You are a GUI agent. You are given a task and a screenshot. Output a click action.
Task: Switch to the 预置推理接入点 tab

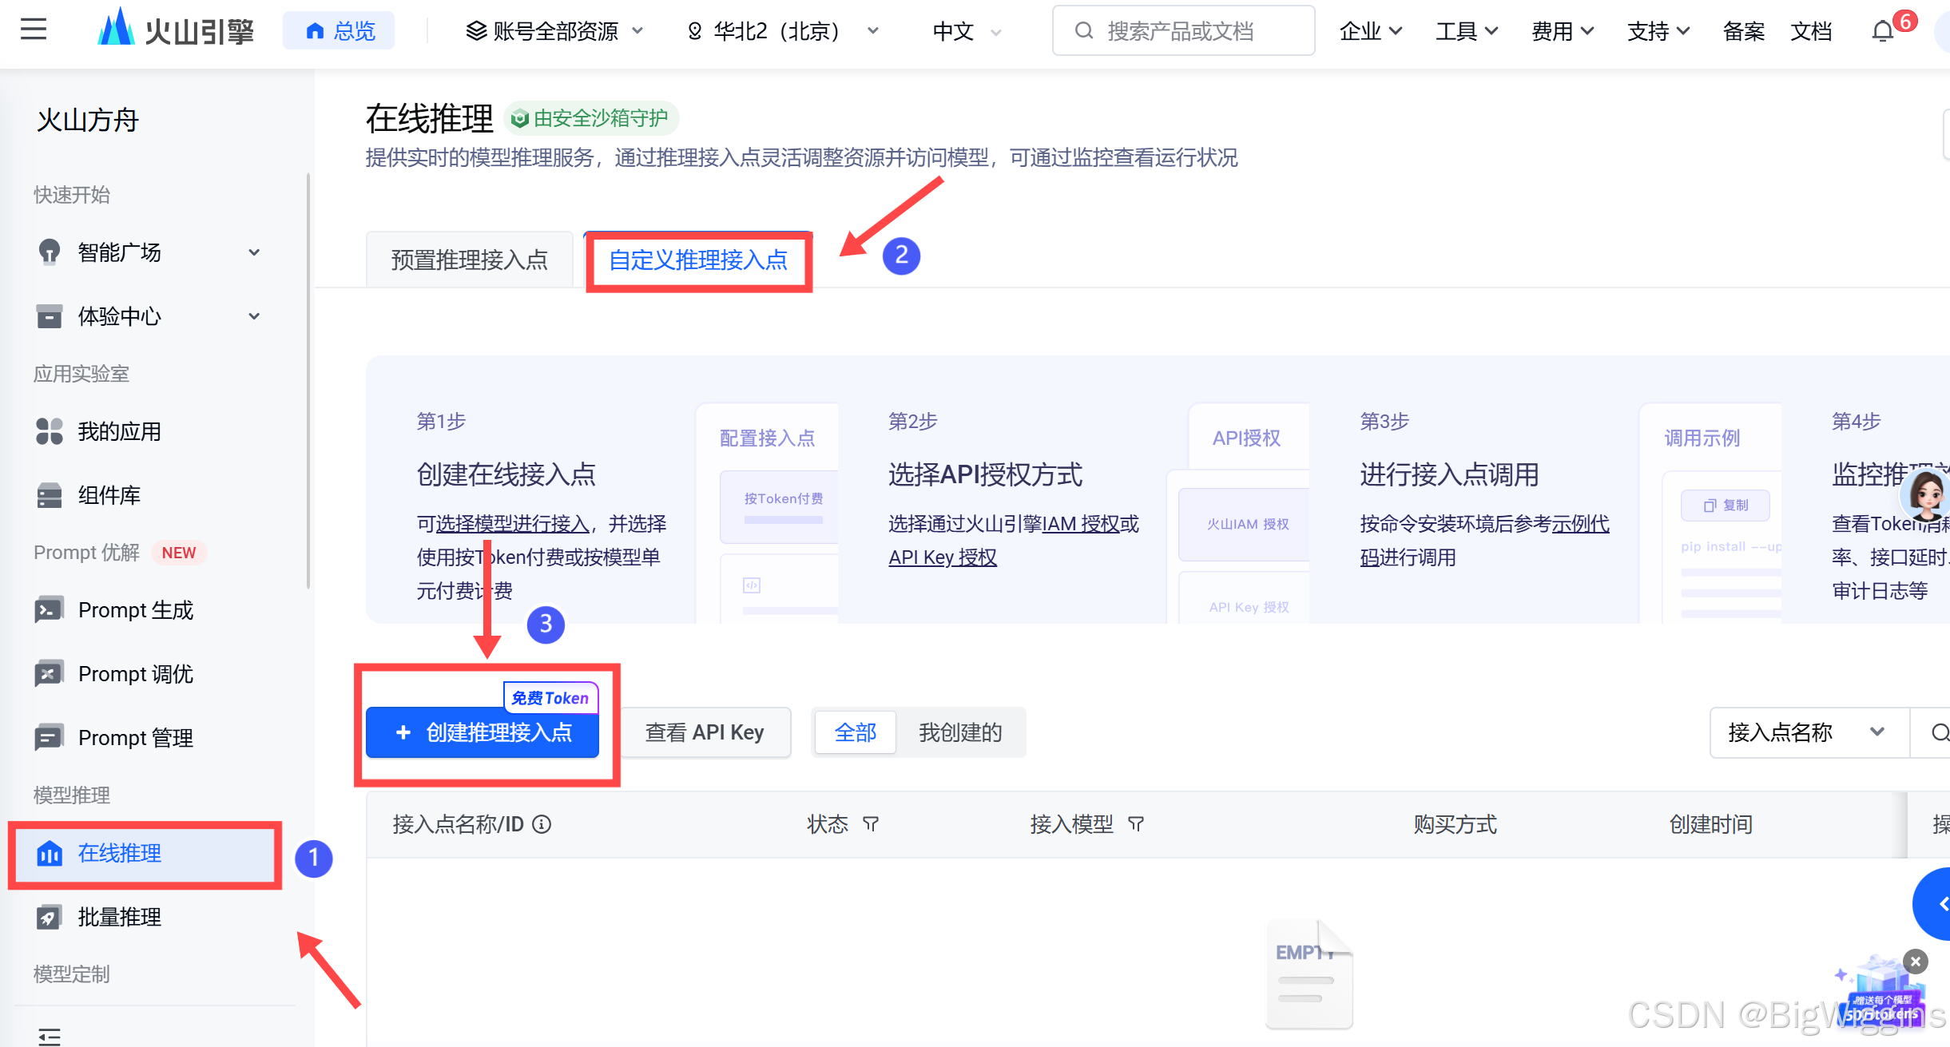[x=470, y=260]
